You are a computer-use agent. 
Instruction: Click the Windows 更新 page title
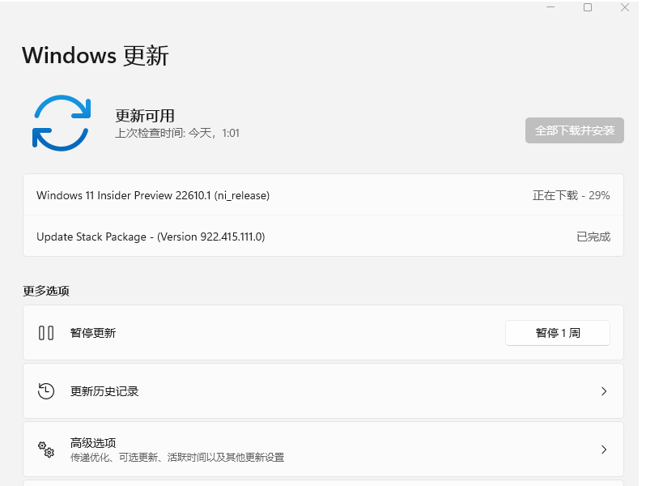point(96,55)
